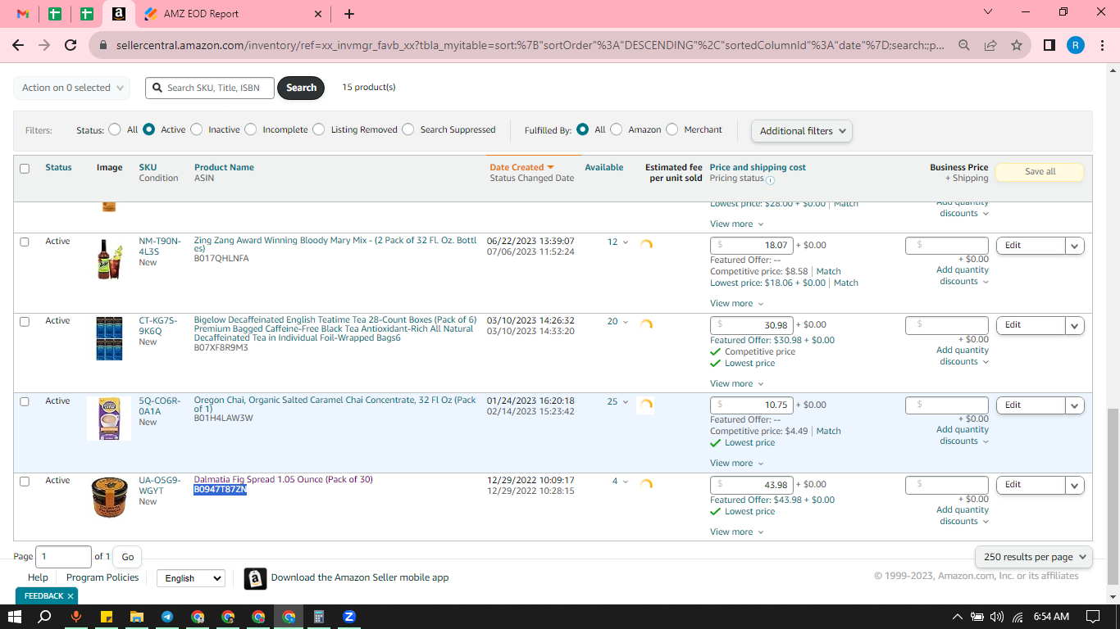Choose the Inactive status filter

tap(196, 129)
